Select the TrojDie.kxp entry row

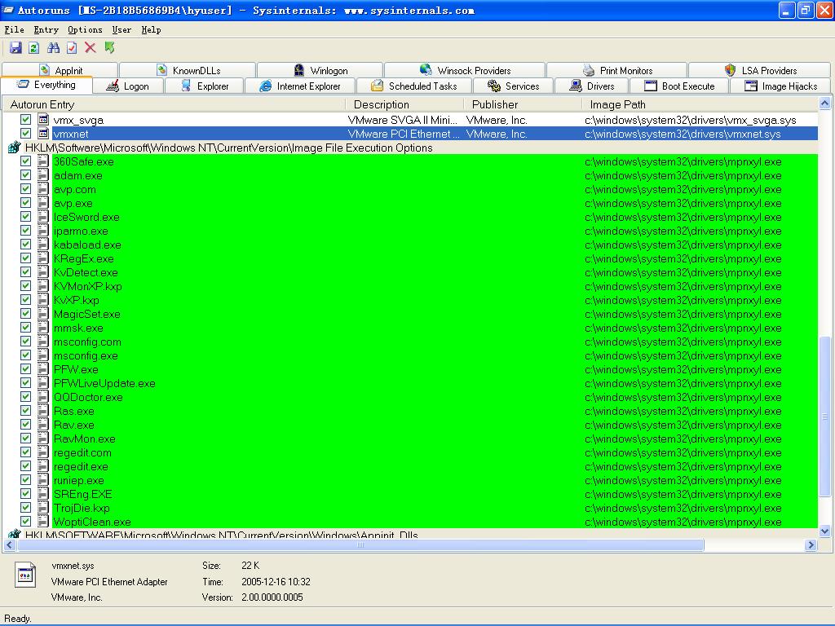point(82,508)
